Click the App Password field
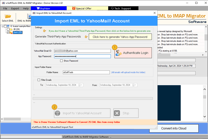The image size is (208, 139). [x=82, y=56]
